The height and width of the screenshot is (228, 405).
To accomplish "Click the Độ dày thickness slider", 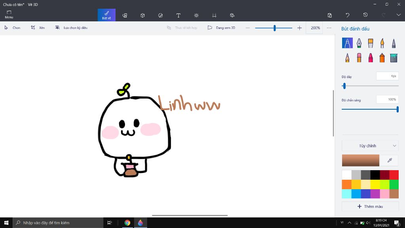I will tap(370, 86).
